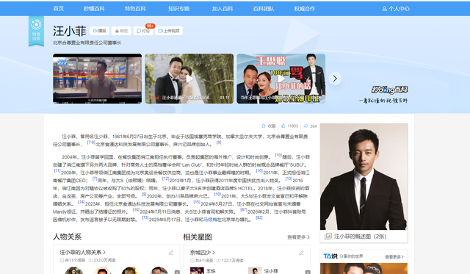
Task: Open reference [82] citation link
Action: click(x=259, y=217)
